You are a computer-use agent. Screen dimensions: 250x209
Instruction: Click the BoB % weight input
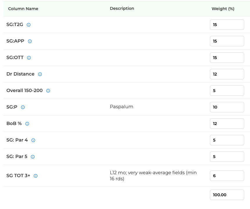click(x=227, y=124)
